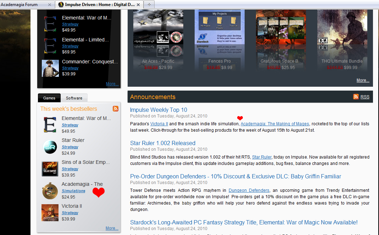Viewport: 379px width, 235px height.
Task: Click the Fences Pro caption text
Action: (219, 61)
